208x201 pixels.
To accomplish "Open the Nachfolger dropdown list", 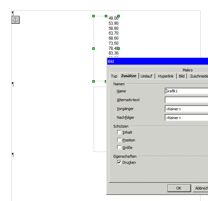I will point(186,117).
